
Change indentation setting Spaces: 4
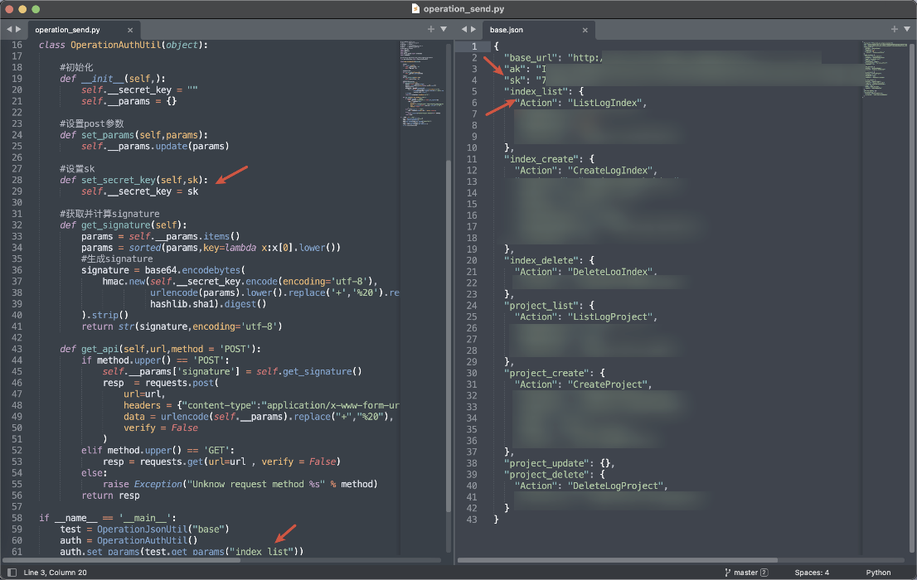[x=812, y=573]
